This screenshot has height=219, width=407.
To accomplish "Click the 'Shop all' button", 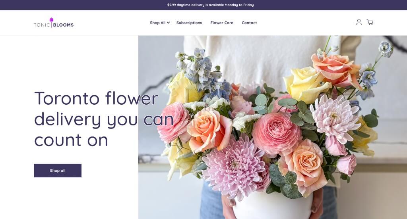I will (x=58, y=171).
